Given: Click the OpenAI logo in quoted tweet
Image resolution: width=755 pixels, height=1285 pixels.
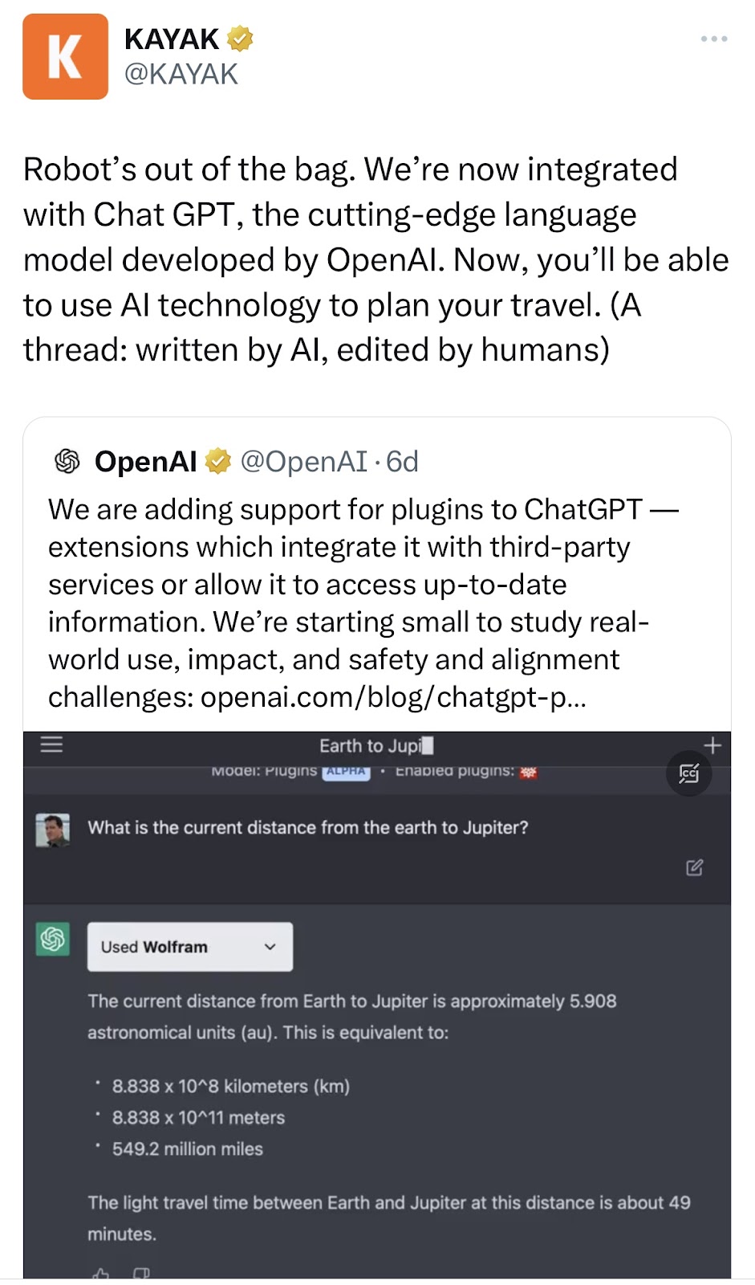Looking at the screenshot, I should 67,461.
